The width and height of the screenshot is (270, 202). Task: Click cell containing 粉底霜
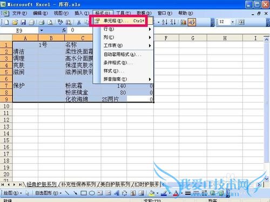(x=83, y=85)
